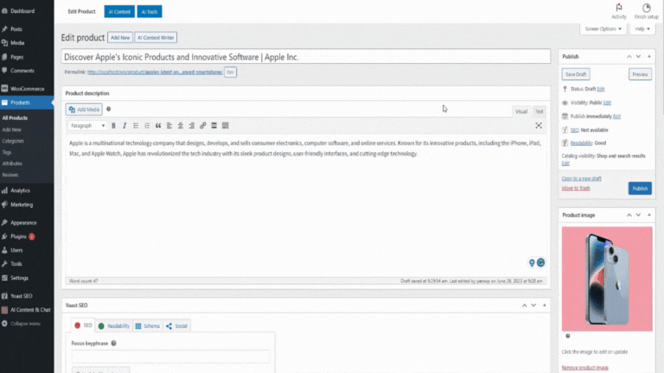Image resolution: width=664 pixels, height=373 pixels.
Task: Select the Yoast Schema tab
Action: click(x=147, y=326)
